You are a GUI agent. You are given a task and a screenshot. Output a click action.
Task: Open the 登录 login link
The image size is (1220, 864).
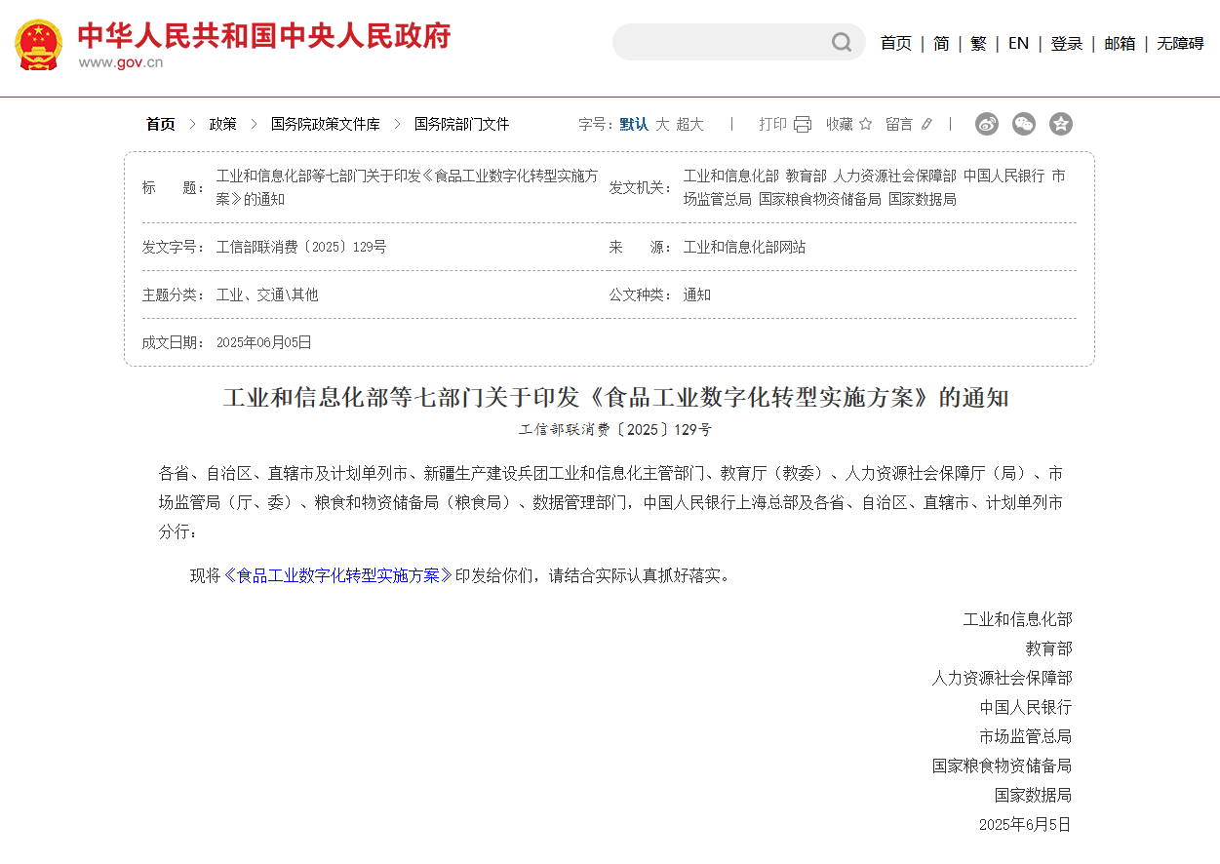tap(1067, 43)
